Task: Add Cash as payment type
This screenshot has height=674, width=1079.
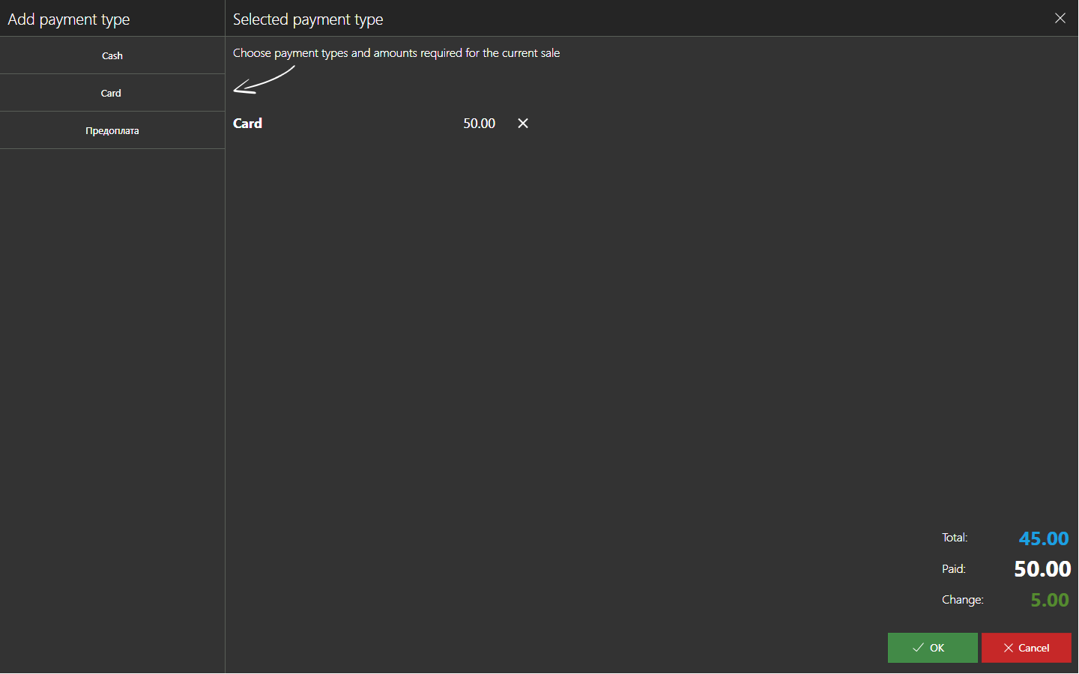Action: tap(112, 55)
